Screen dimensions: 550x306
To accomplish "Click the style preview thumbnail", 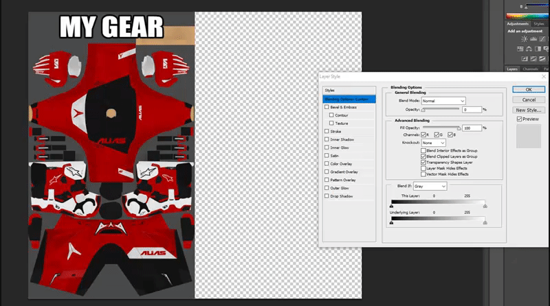I will [x=529, y=137].
